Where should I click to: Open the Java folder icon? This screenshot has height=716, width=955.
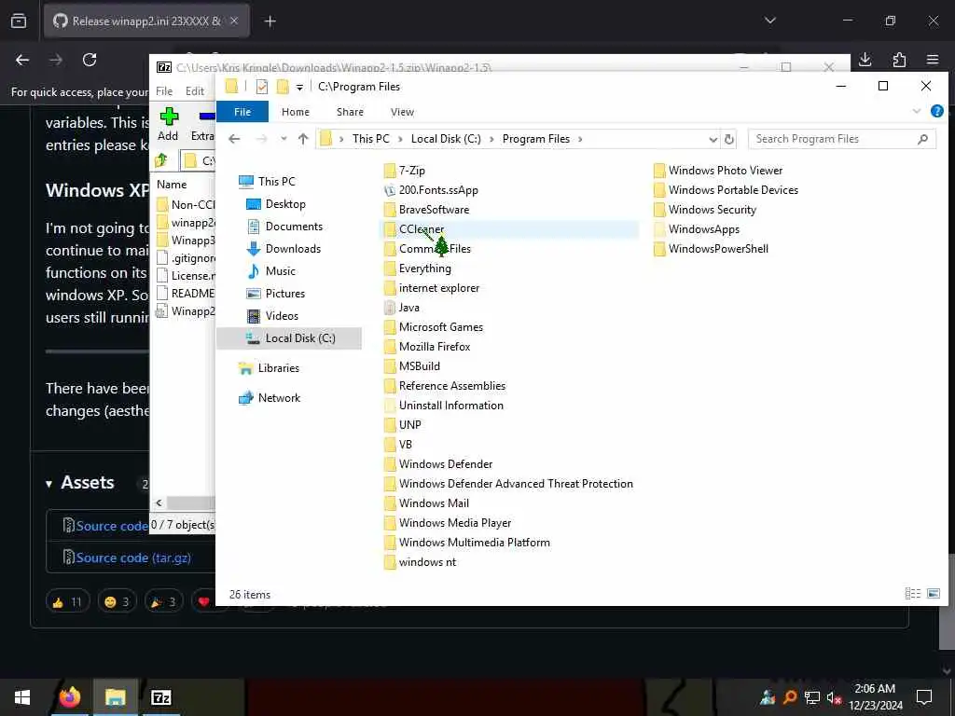[390, 308]
